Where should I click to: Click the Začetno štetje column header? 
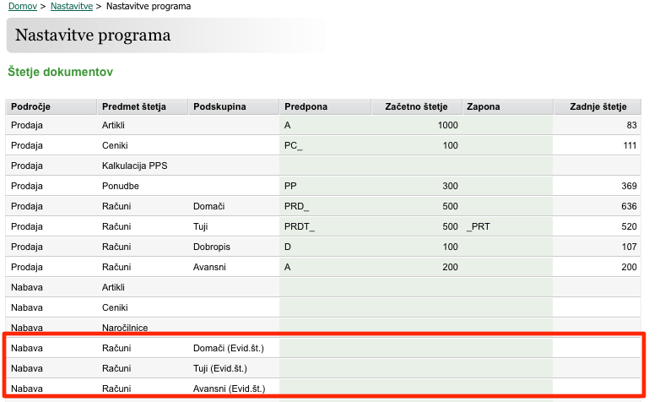[x=416, y=106]
